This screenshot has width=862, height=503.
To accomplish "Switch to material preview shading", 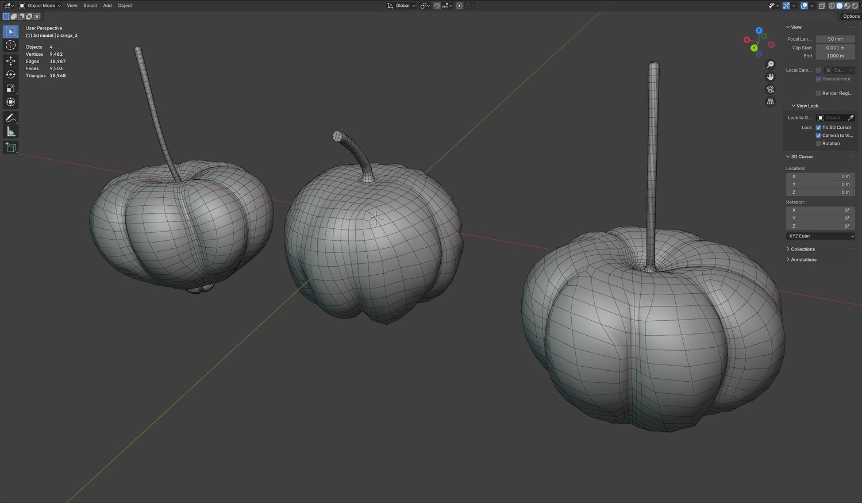I will (847, 6).
